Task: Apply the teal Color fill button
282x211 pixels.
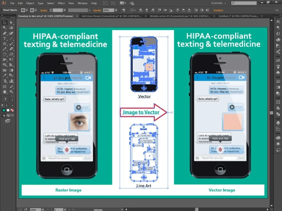Action: click(x=4, y=110)
